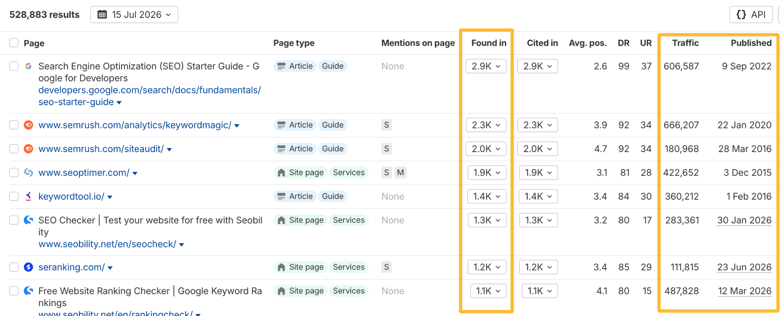Open the URL menu arrow after keywordmagic/
This screenshot has height=316, width=781.
tap(237, 126)
